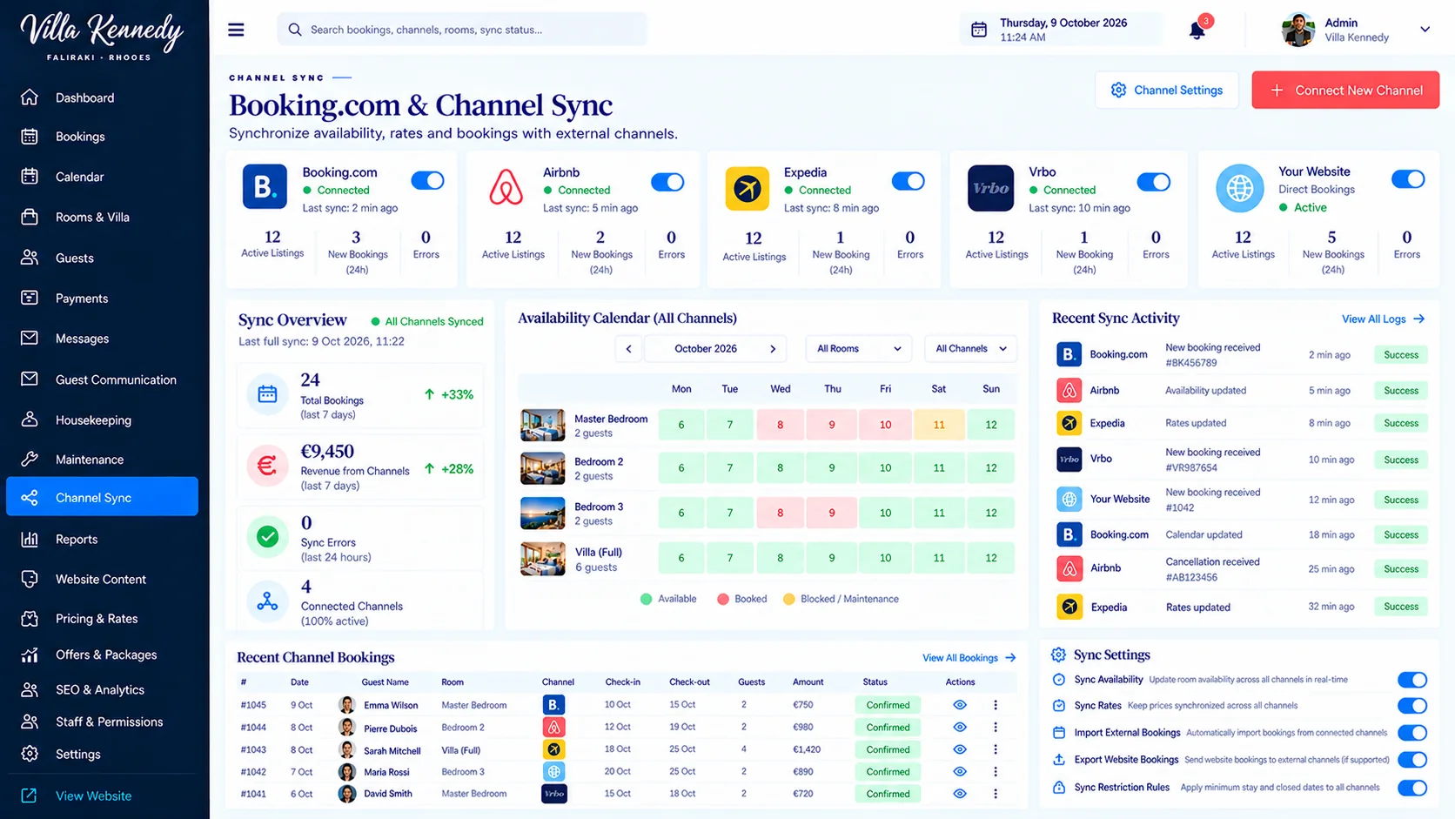The width and height of the screenshot is (1455, 819).
Task: Follow the View All Bookings link
Action: tap(969, 657)
